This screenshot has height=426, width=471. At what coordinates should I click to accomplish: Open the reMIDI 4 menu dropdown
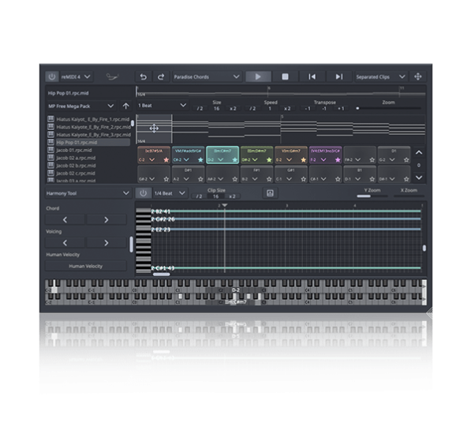coord(77,77)
